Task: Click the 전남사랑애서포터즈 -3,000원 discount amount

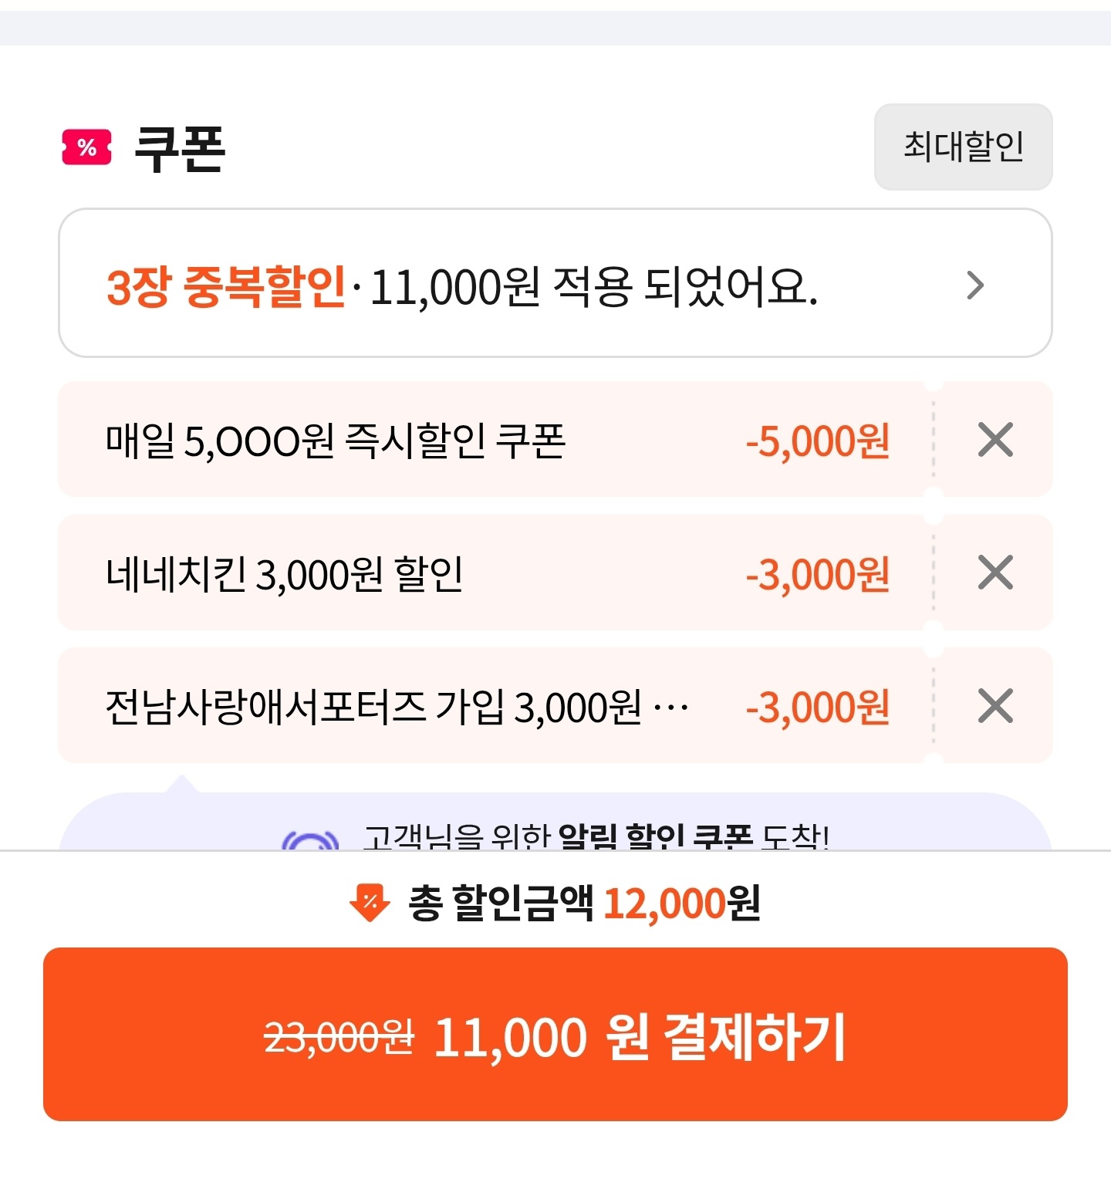Action: (817, 708)
